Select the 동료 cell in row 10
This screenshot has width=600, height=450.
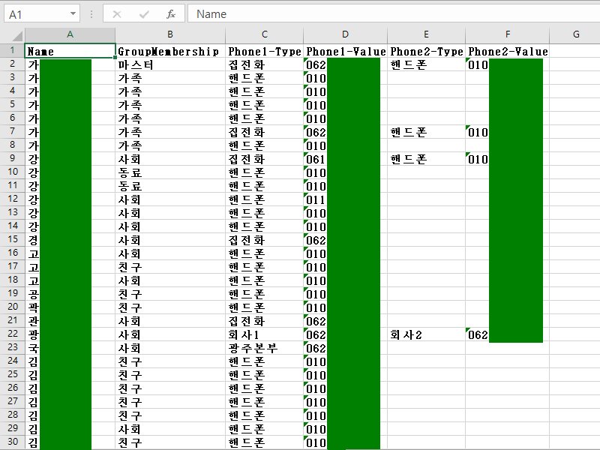click(170, 172)
